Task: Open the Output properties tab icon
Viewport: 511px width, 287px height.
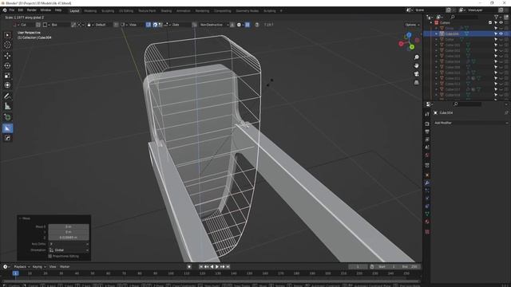Action: coord(427,132)
